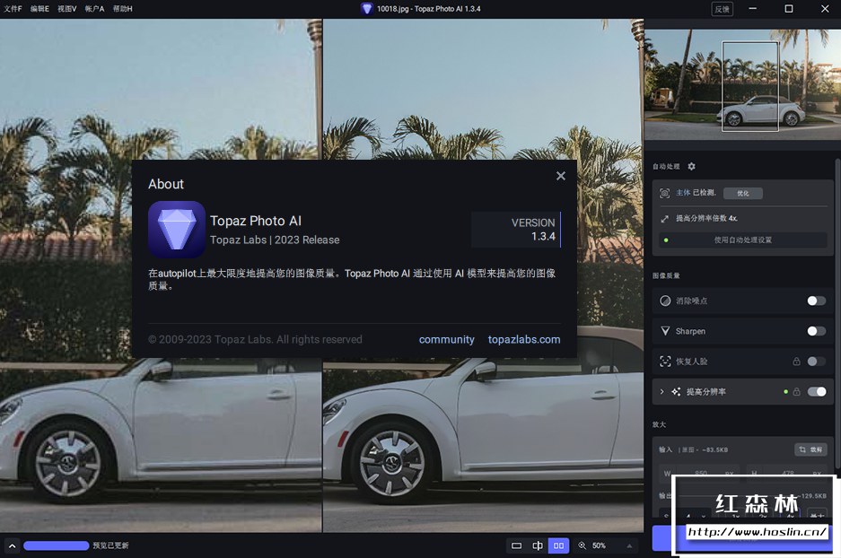Click the copyright 2009-2023 Topaz Labs text
Screen dimensions: 841x558
pyautogui.click(x=255, y=339)
